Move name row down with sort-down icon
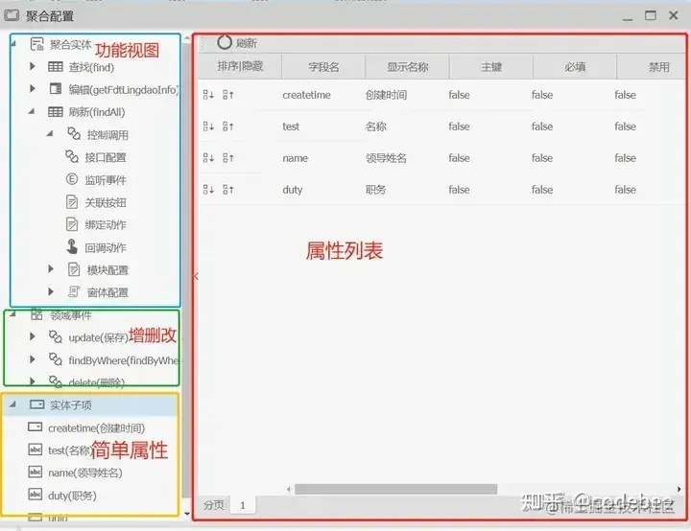Screen dimensions: 691x531 click(x=208, y=157)
